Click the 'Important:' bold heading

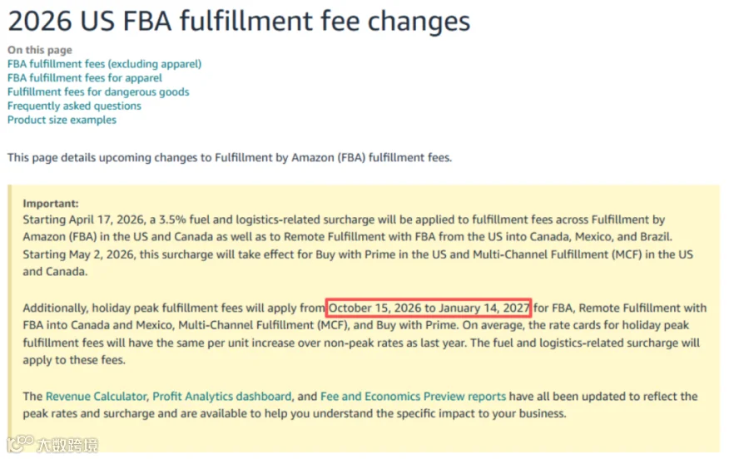click(51, 204)
